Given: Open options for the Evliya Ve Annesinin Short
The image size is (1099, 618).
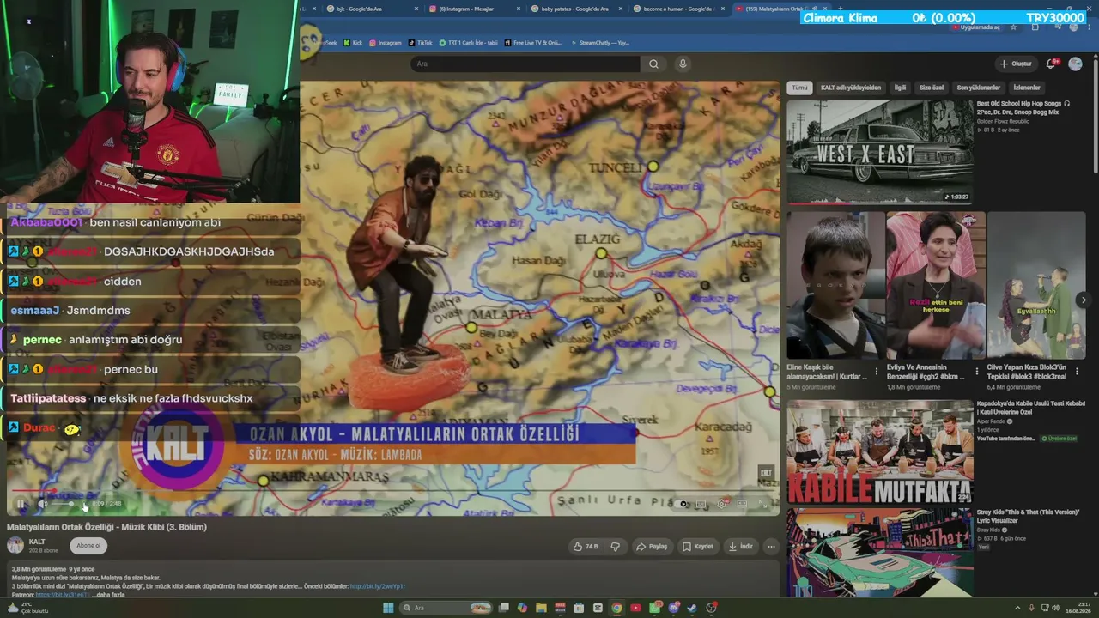Looking at the screenshot, I should coord(977,373).
